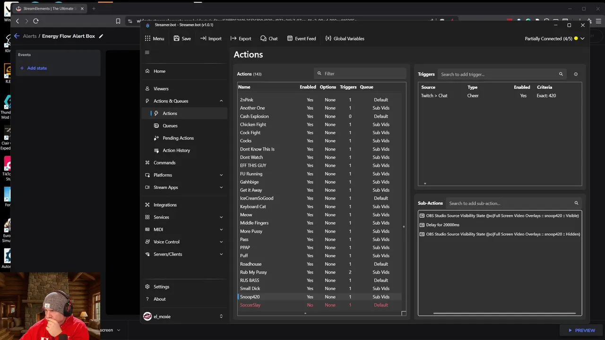Image resolution: width=605 pixels, height=340 pixels.
Task: Select the Keyboard Cat action row
Action: (320, 206)
